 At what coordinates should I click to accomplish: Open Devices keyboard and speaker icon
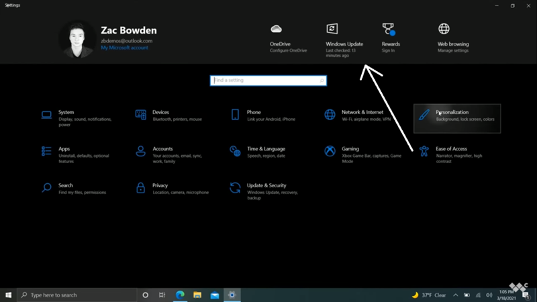point(141,115)
